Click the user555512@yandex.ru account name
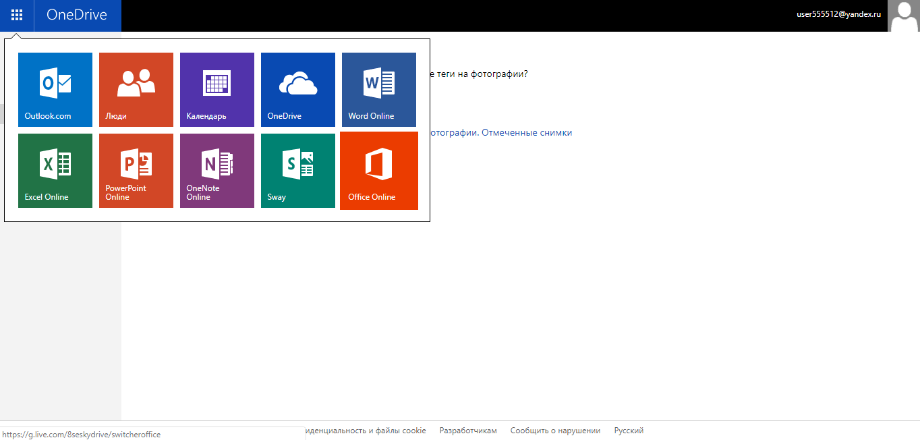This screenshot has height=440, width=920. 839,14
